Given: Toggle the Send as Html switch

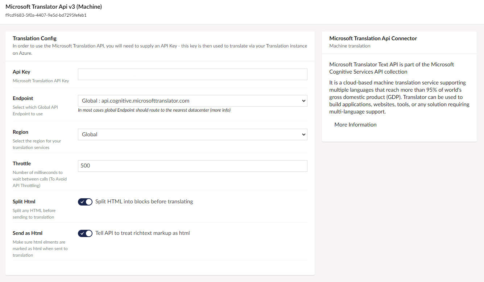Looking at the screenshot, I should pos(85,233).
